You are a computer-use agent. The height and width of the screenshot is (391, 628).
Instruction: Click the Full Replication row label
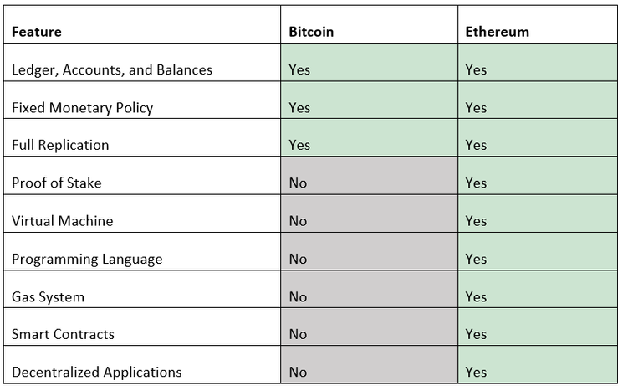60,145
